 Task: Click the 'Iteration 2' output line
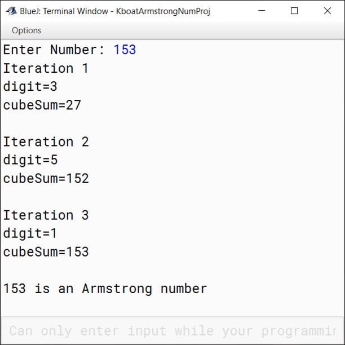pyautogui.click(x=46, y=141)
